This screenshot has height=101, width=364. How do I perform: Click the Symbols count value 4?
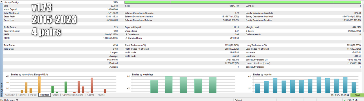360,6
